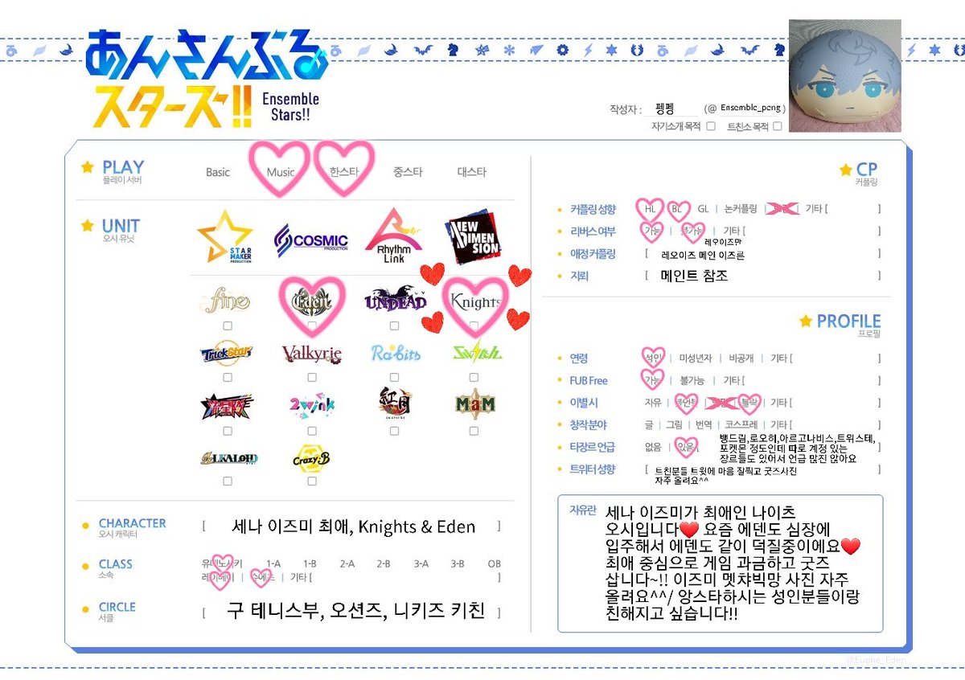Select the 2wink unit logo
Viewport: 965px width, 680px height.
tap(311, 406)
